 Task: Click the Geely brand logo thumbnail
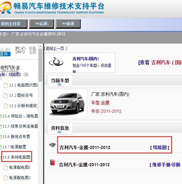click(x=56, y=62)
